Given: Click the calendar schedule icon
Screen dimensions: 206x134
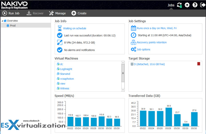Looking at the screenshot, I should pos(134,28).
